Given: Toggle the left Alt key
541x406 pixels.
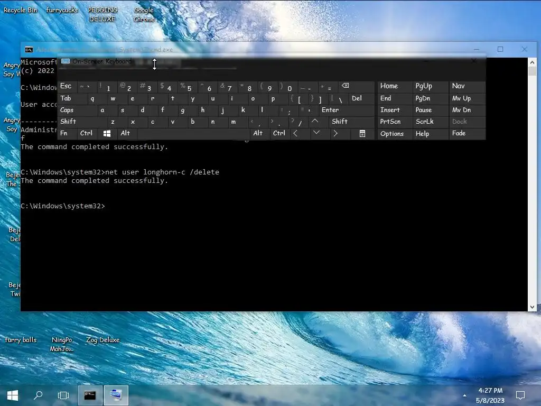Looking at the screenshot, I should click(127, 134).
